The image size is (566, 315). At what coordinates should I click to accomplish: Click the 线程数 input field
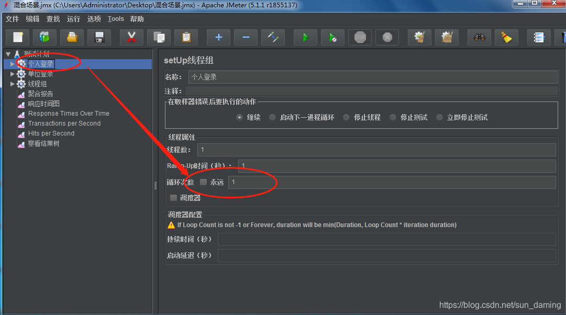point(376,150)
